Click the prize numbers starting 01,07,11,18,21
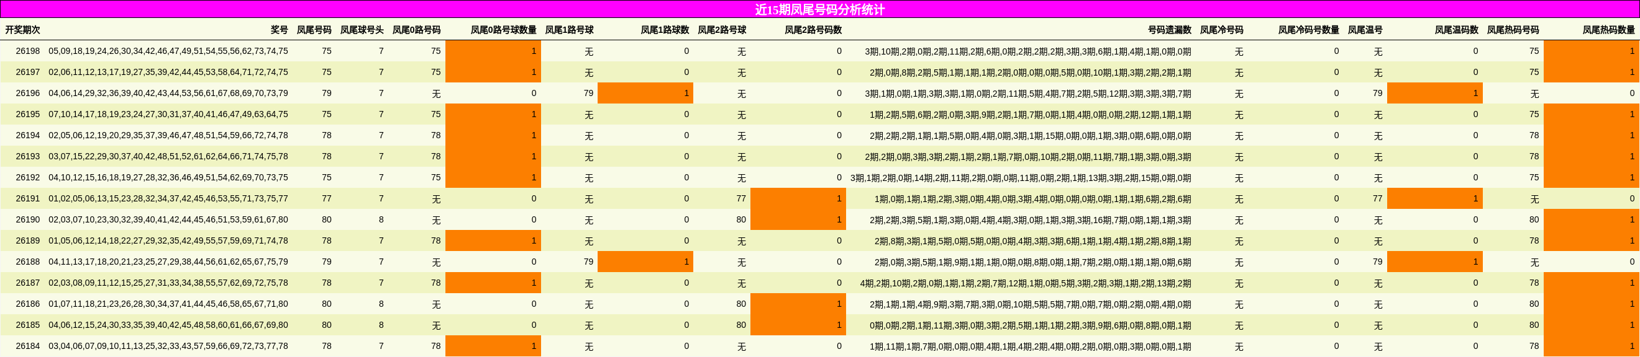1640x357 pixels. click(x=168, y=304)
